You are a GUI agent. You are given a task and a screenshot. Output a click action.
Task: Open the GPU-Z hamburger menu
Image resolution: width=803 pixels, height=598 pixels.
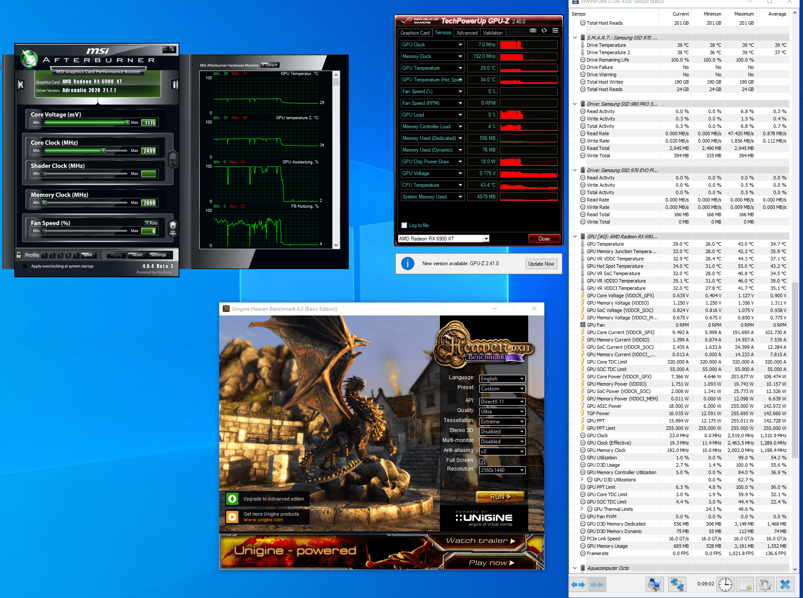coord(555,30)
